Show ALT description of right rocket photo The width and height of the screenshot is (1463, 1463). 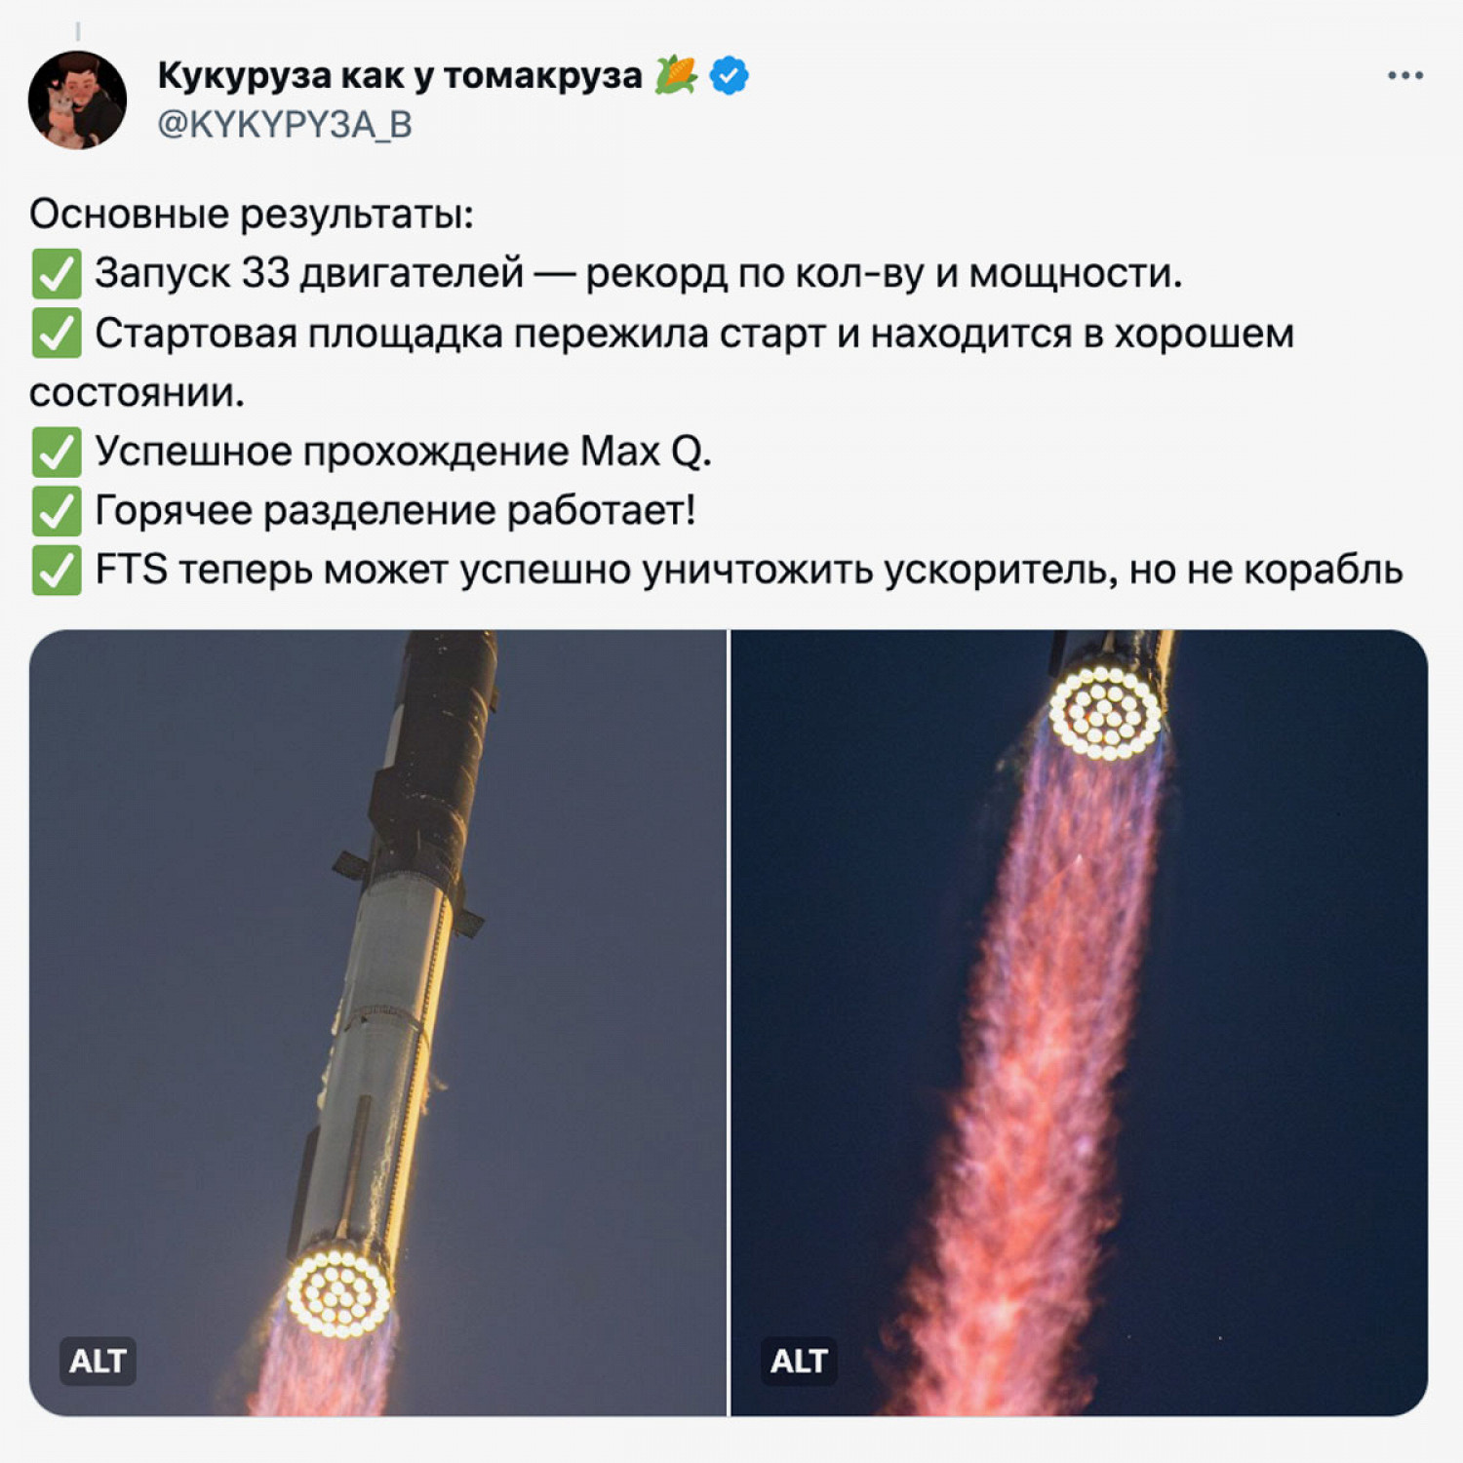pyautogui.click(x=799, y=1361)
